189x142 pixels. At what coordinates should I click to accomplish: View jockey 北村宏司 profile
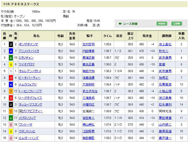pyautogui.click(x=88, y=44)
